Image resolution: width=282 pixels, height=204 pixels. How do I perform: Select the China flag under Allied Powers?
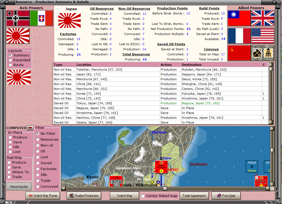[x=239, y=18]
